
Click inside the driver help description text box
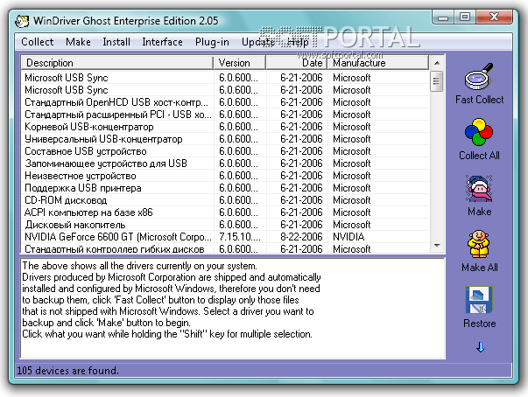click(233, 309)
